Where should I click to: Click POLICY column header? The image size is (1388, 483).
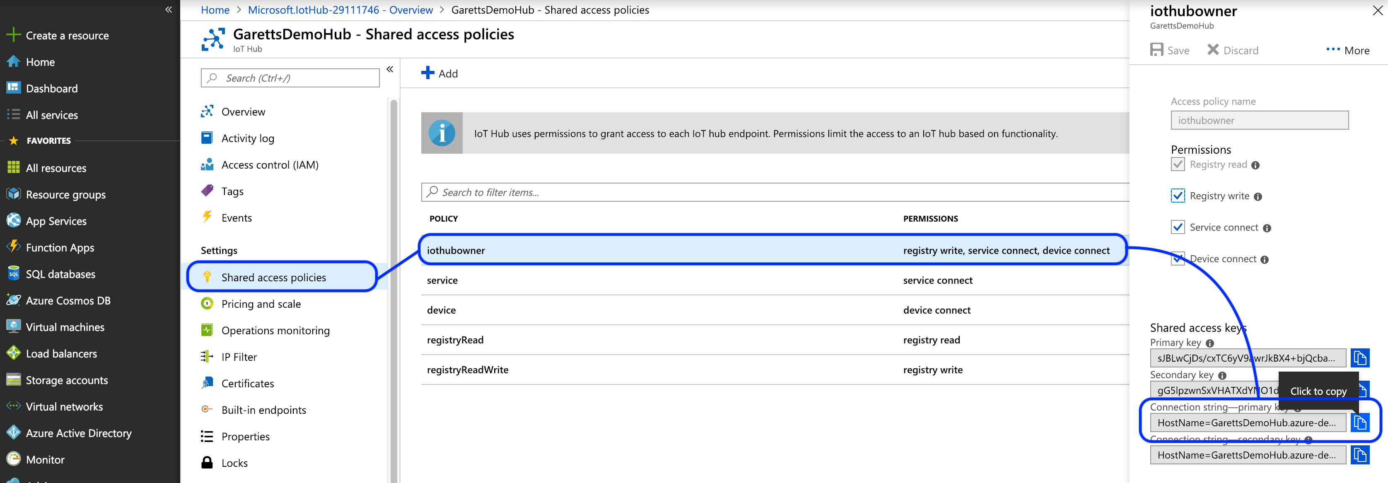tap(444, 218)
